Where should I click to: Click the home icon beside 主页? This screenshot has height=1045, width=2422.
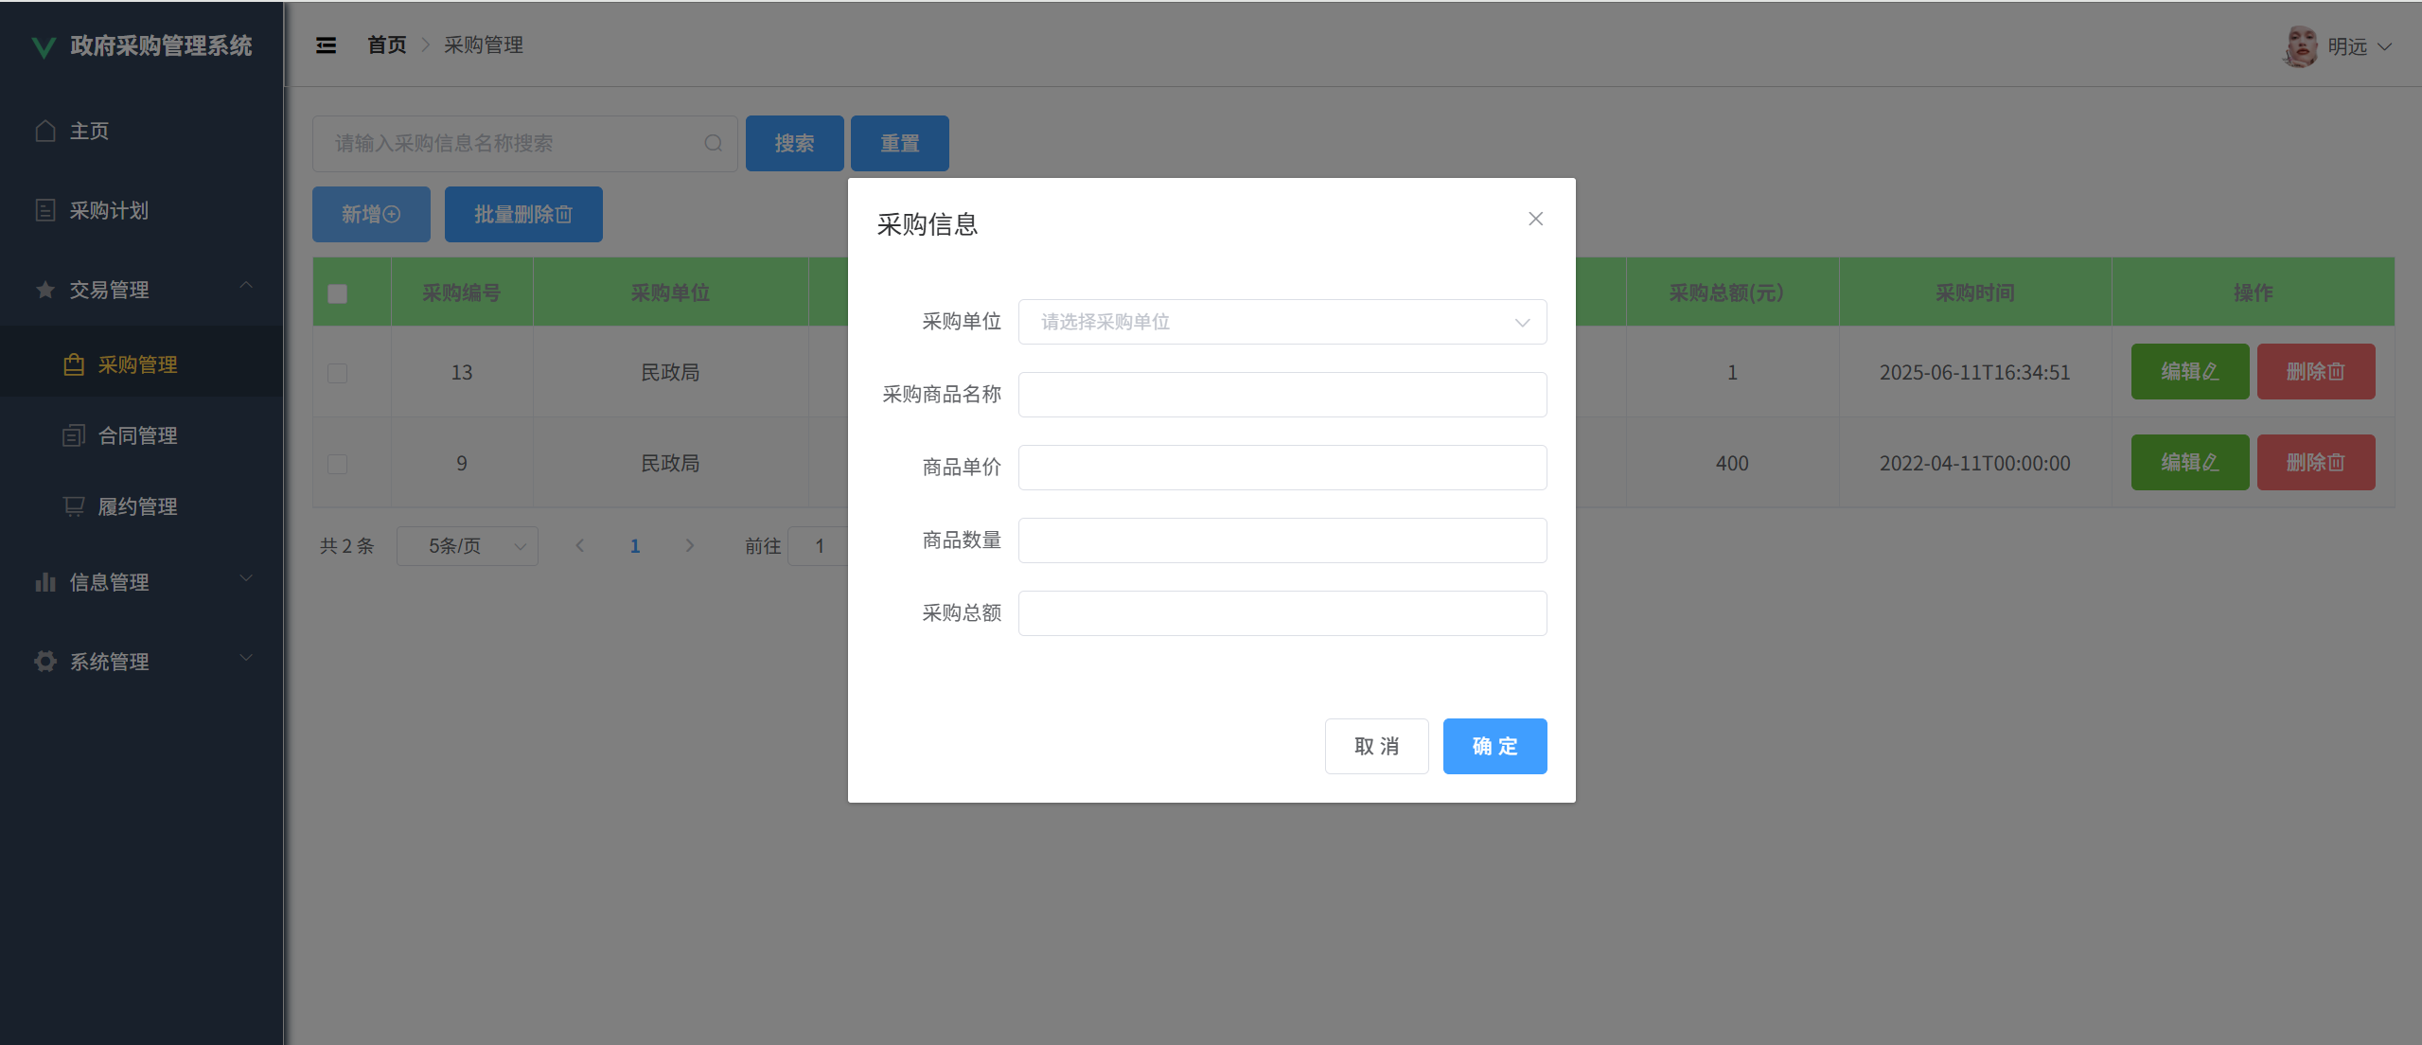point(45,131)
